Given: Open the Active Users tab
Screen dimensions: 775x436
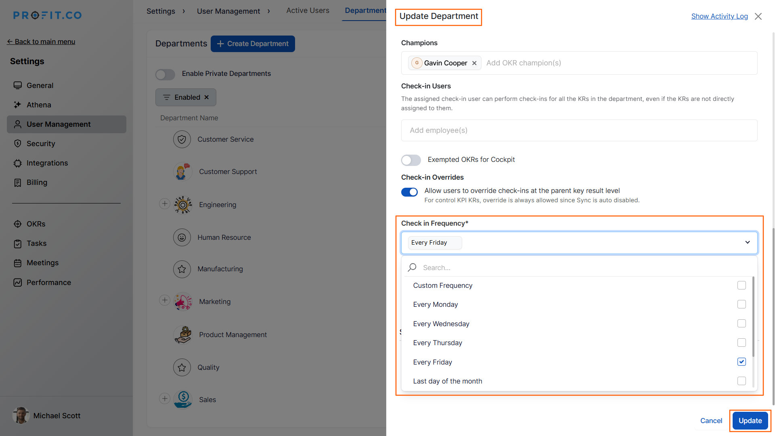Looking at the screenshot, I should 308,10.
